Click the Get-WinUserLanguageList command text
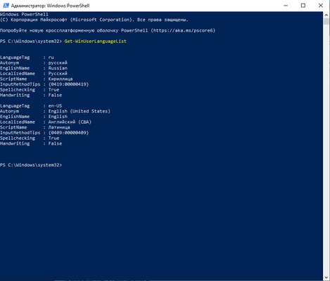330x281 pixels. [96, 41]
